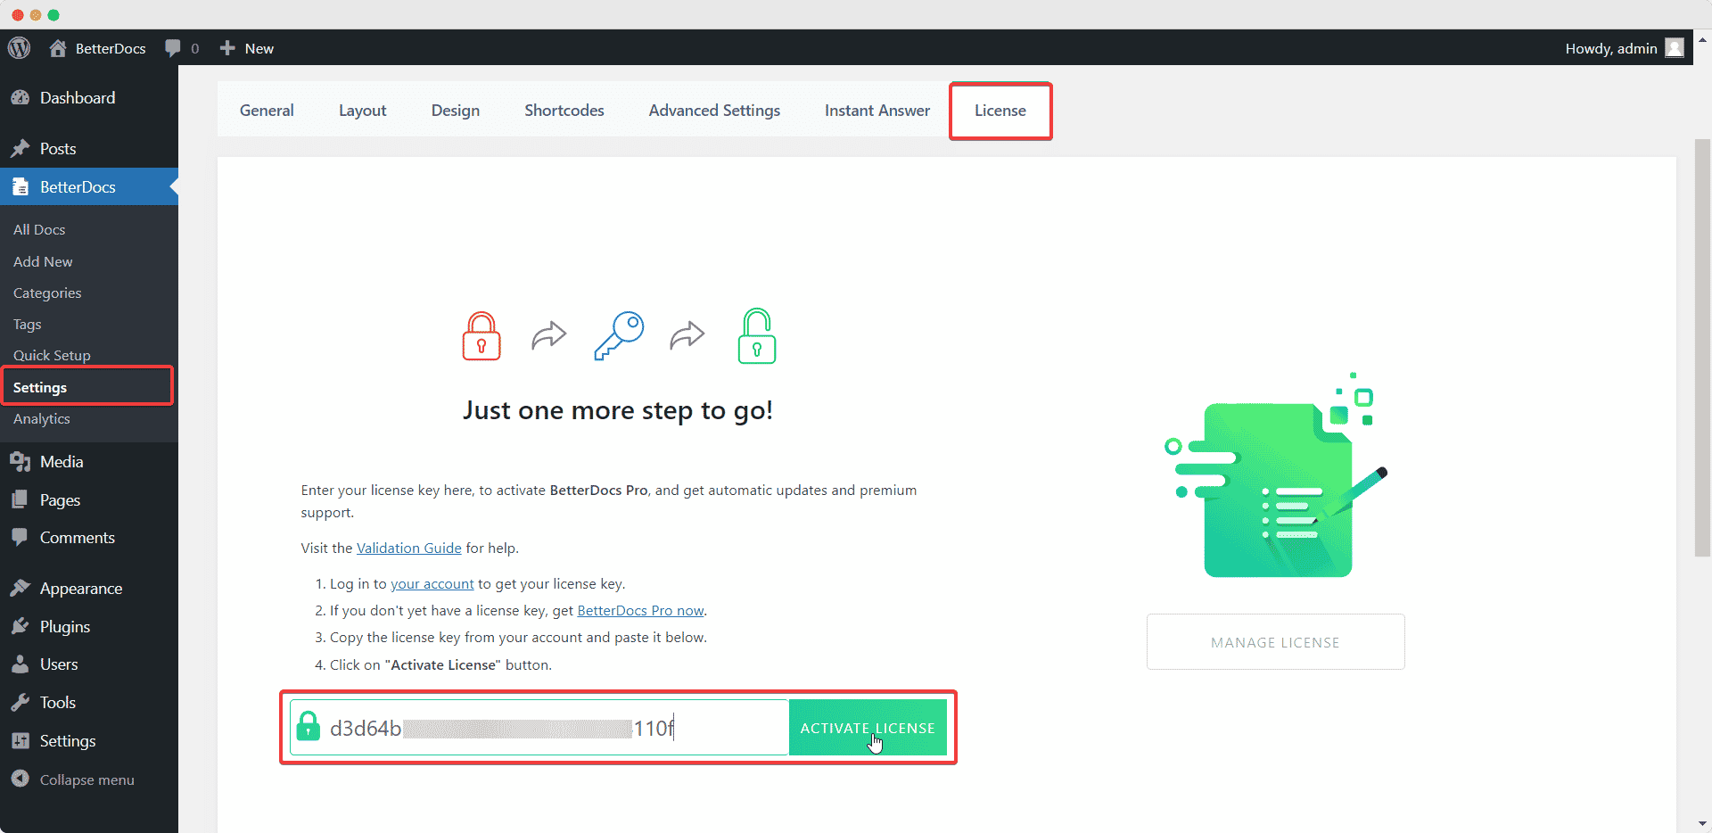Click the BetterDocs document icon in sidebar
The image size is (1712, 833).
[x=21, y=187]
